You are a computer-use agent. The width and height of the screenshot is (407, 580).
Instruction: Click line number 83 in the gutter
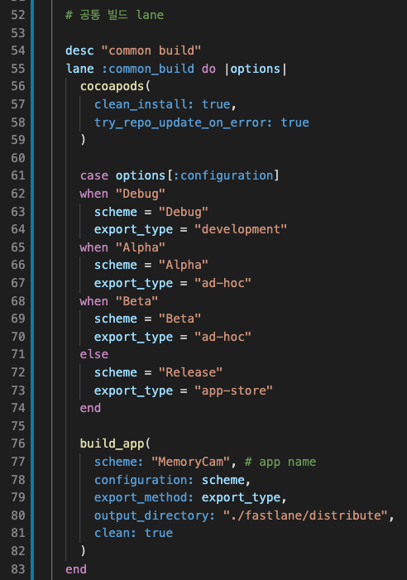tap(17, 569)
